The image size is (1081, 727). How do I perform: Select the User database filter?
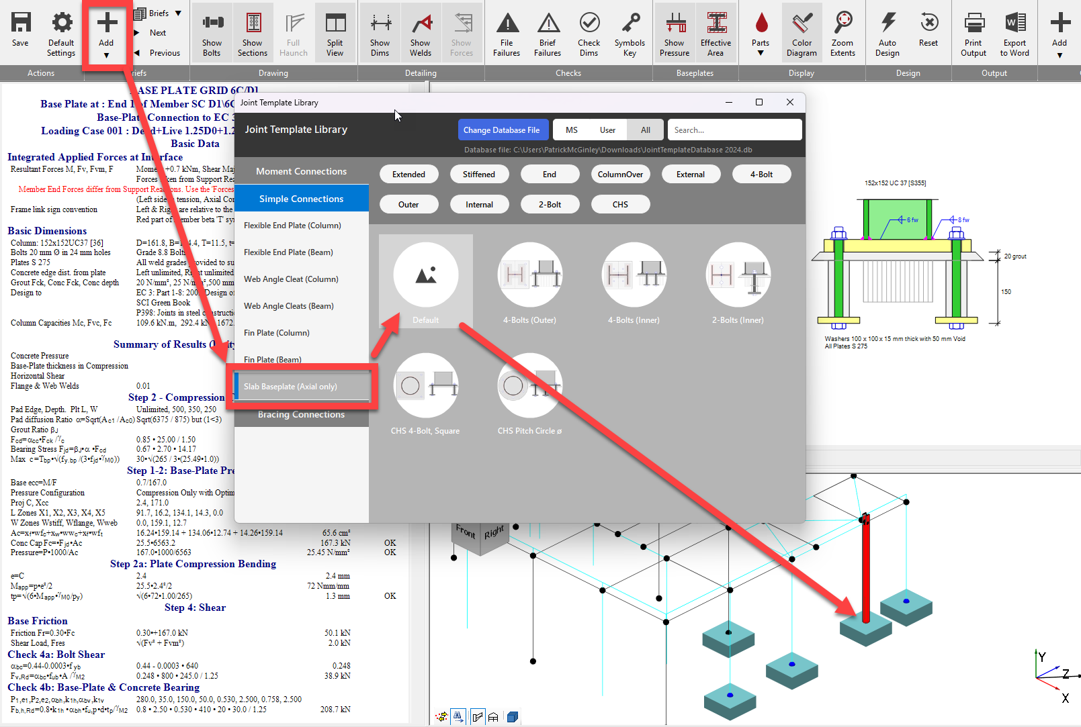[x=608, y=130]
